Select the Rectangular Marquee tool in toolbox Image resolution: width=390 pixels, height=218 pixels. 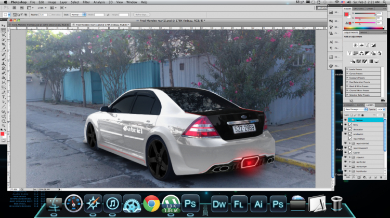click(x=4, y=31)
